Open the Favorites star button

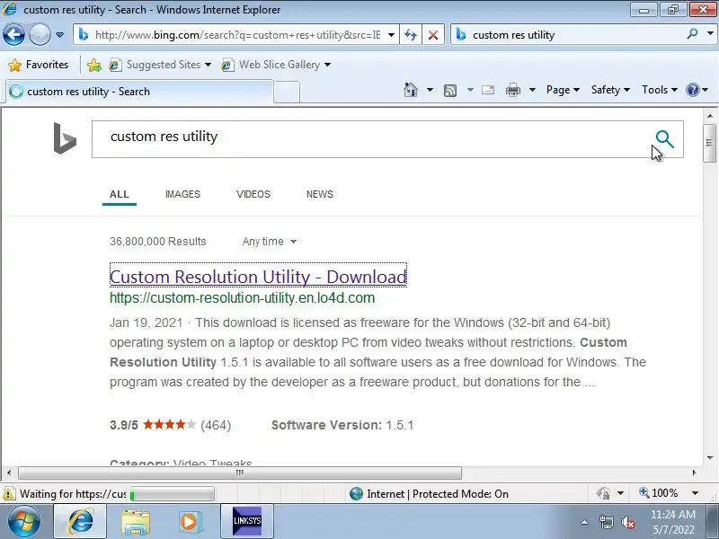point(39,65)
